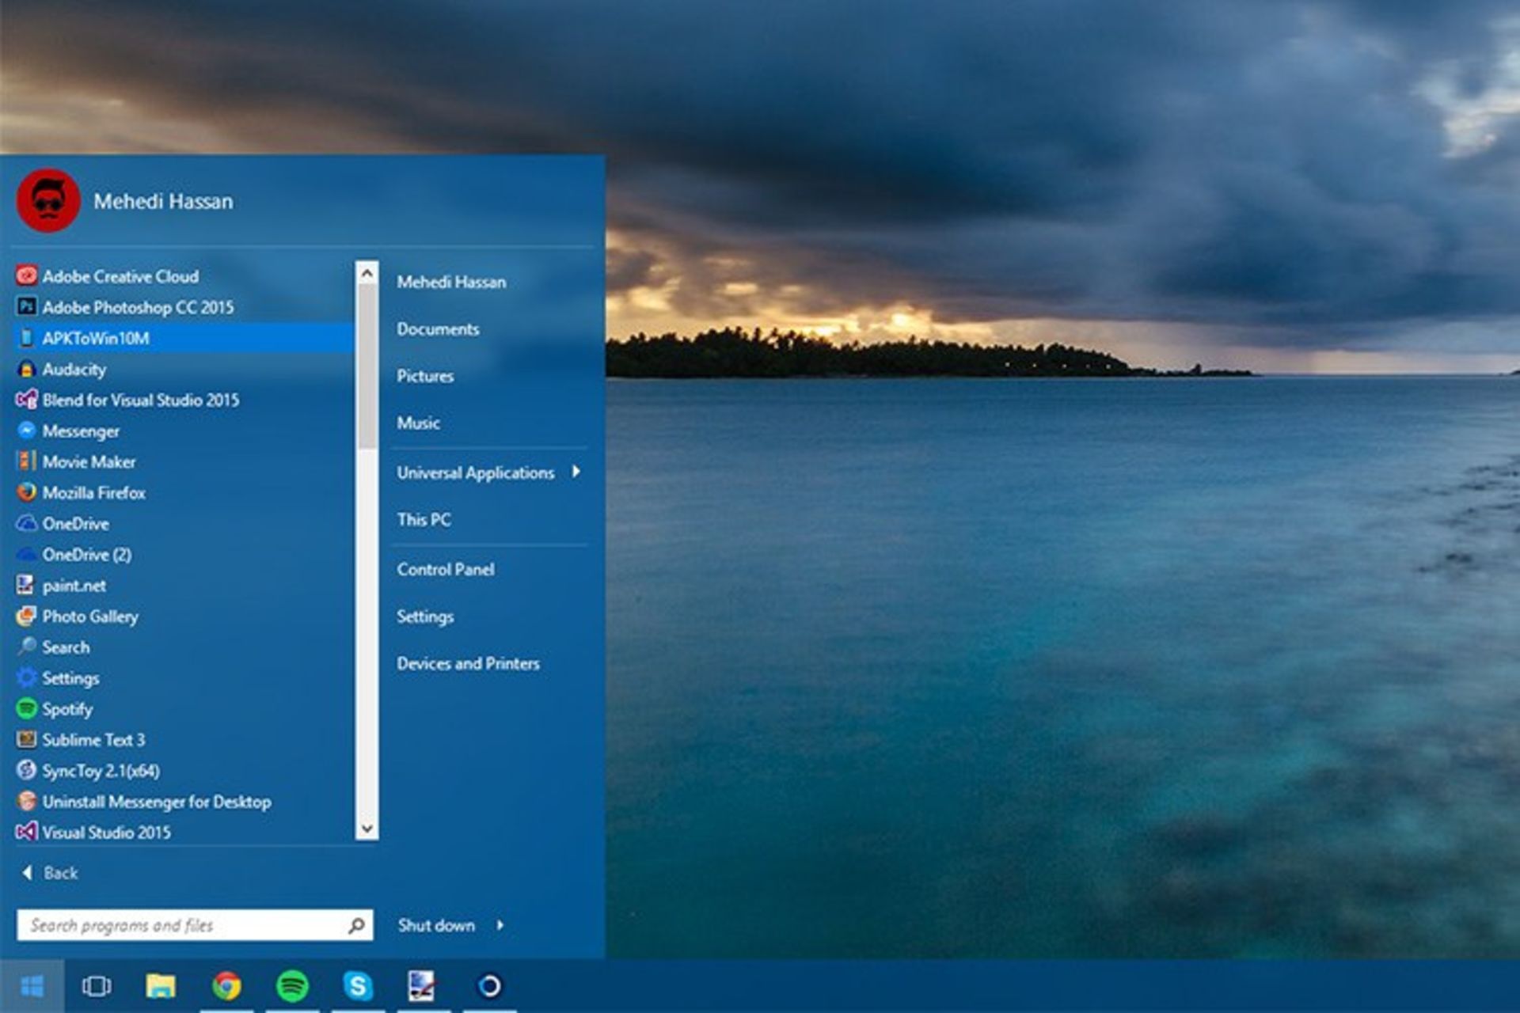Viewport: 1520px width, 1013px height.
Task: Click the magnifier in search box
Action: [356, 924]
